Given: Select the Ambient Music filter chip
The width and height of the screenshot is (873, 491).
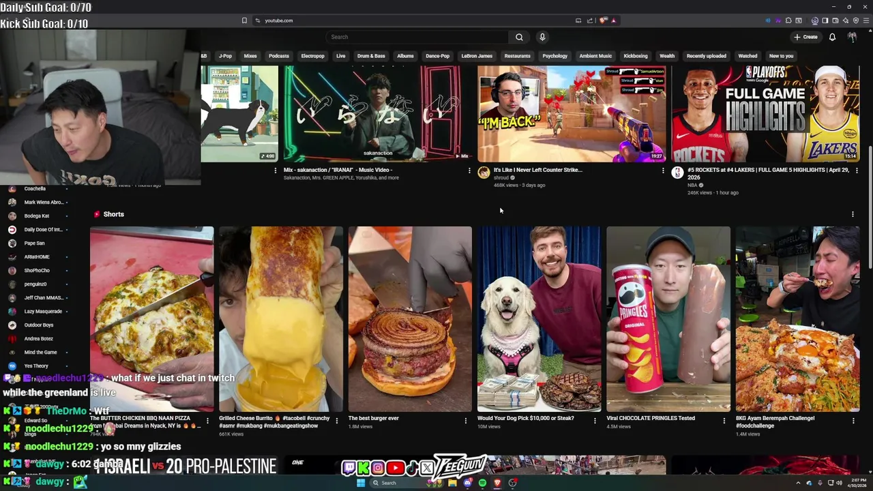Looking at the screenshot, I should pyautogui.click(x=595, y=56).
